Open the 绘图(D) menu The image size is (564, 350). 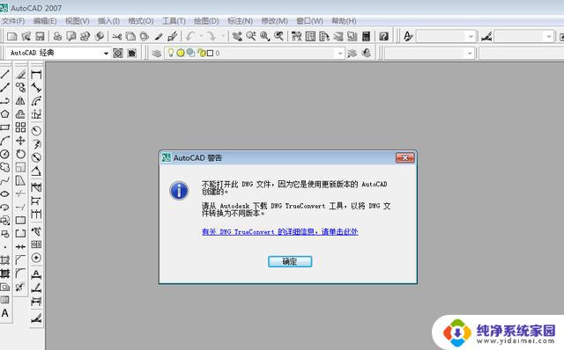point(206,21)
